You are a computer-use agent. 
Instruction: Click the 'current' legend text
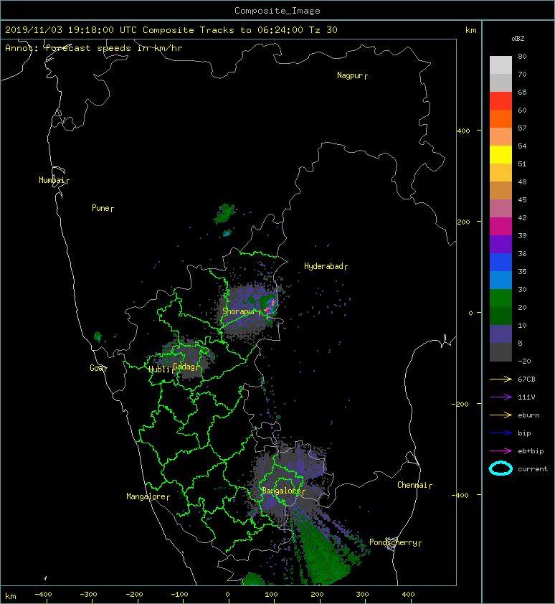pos(533,469)
